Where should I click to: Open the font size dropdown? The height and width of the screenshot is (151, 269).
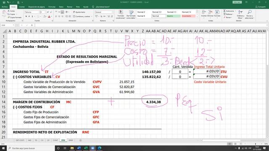pos(45,12)
